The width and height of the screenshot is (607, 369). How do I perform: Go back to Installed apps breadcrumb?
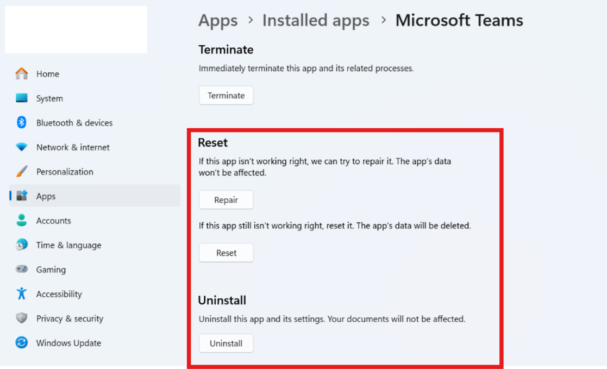(x=316, y=20)
